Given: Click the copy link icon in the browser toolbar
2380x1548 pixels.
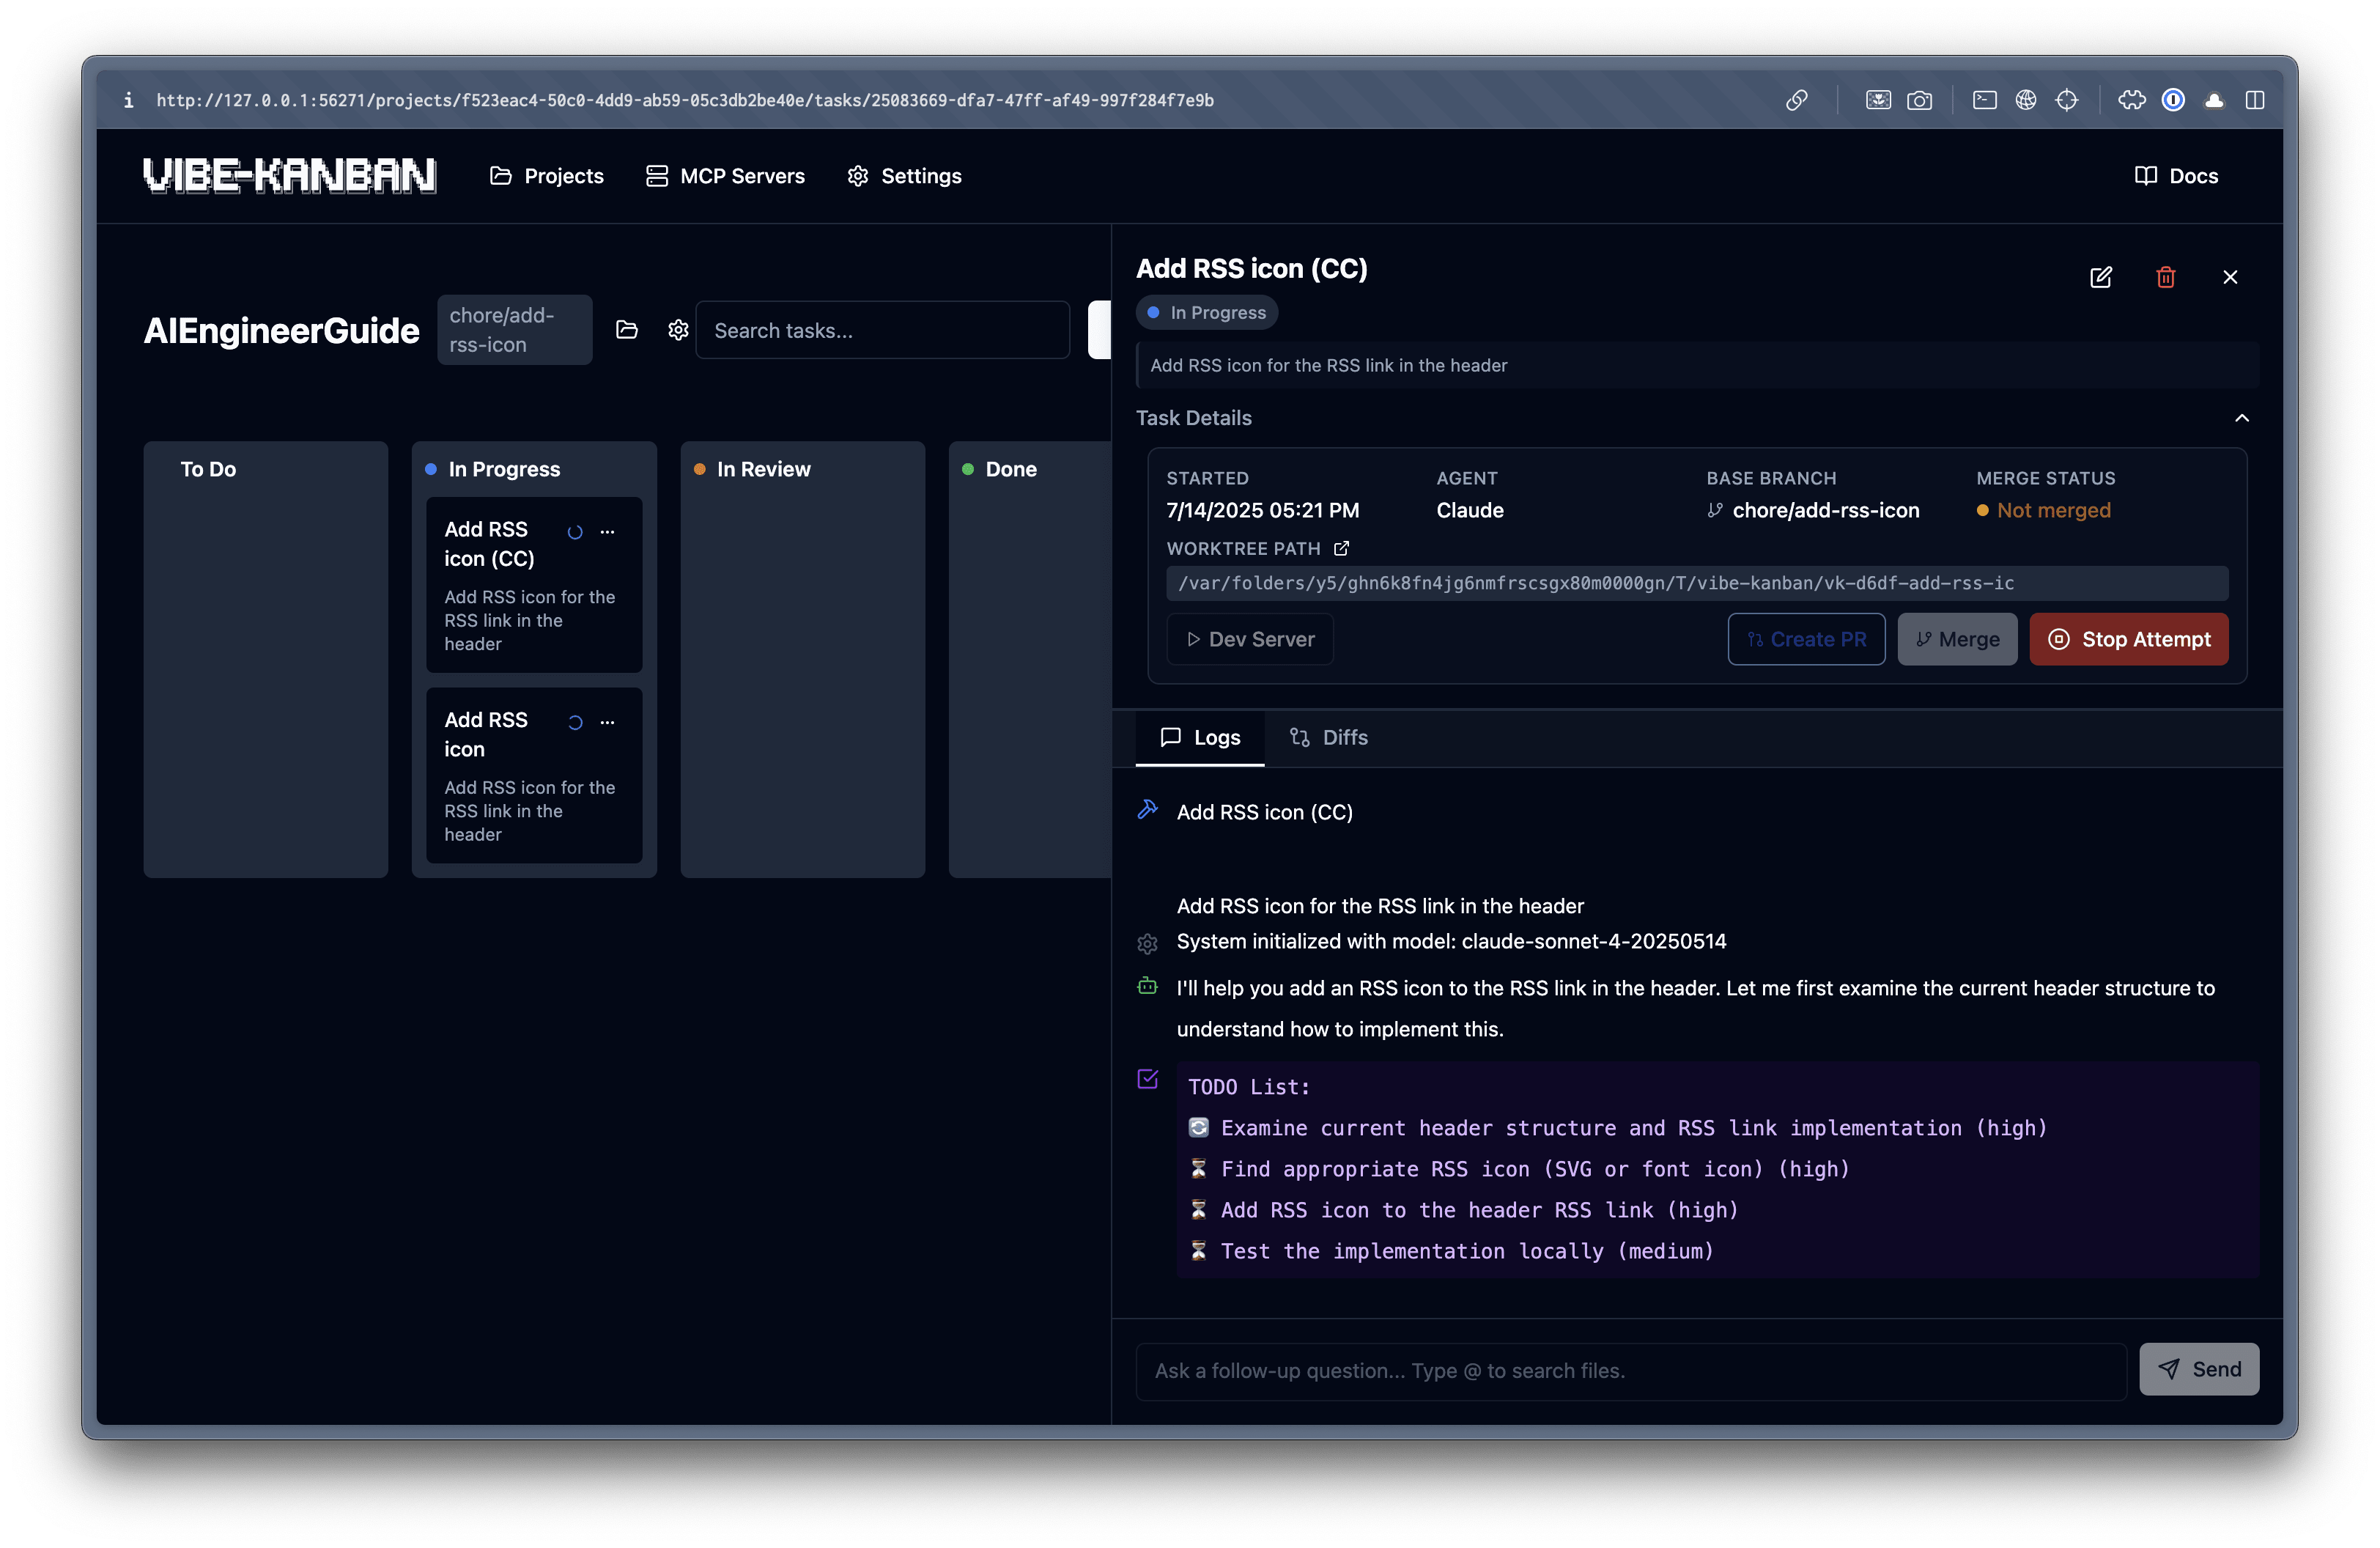Looking at the screenshot, I should click(1796, 100).
